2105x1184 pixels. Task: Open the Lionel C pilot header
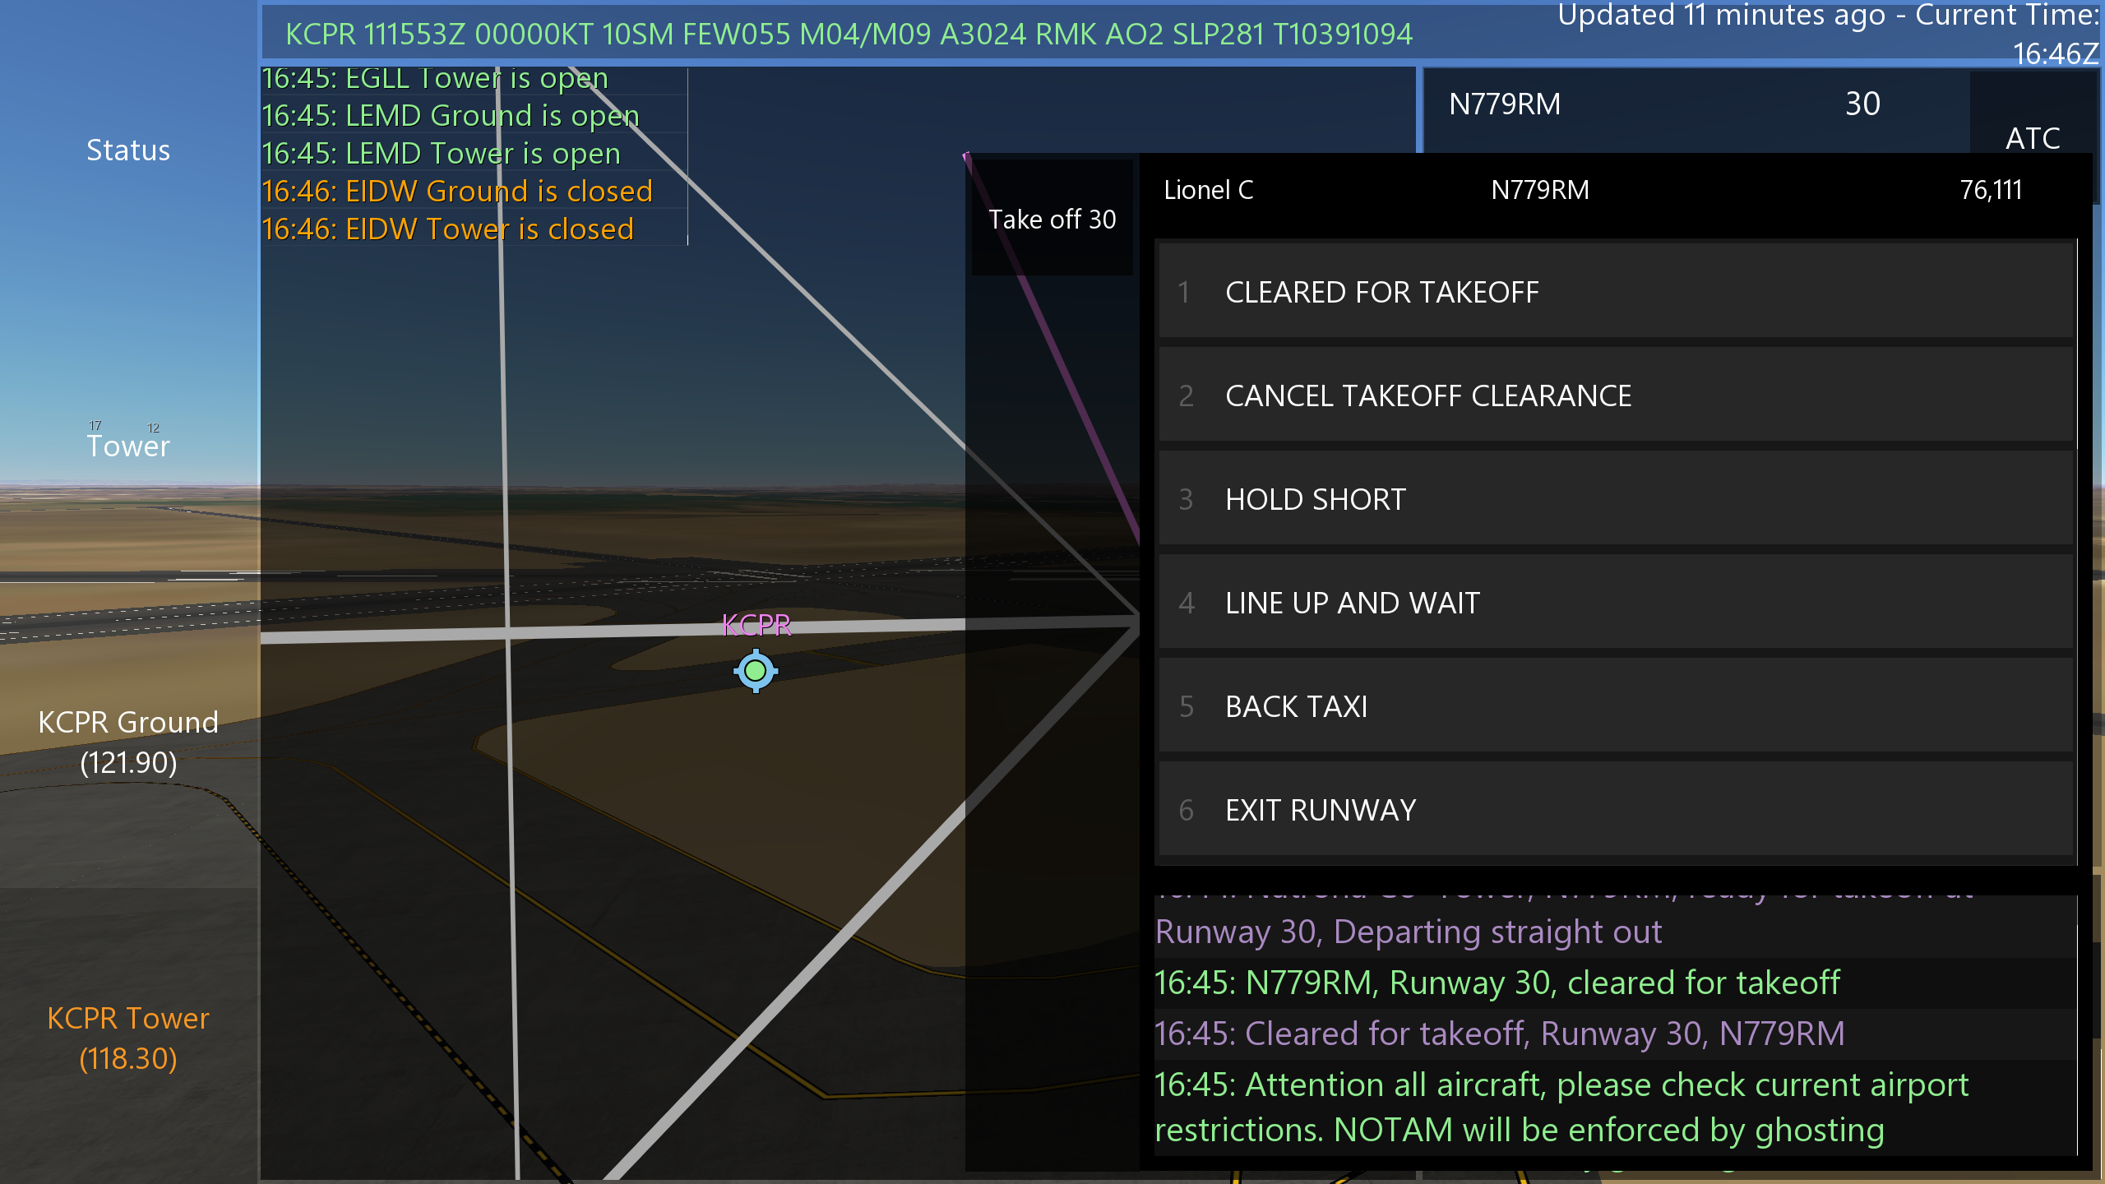point(1209,190)
